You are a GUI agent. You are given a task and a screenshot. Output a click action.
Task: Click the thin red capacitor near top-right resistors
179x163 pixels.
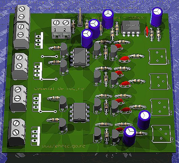click(x=147, y=31)
